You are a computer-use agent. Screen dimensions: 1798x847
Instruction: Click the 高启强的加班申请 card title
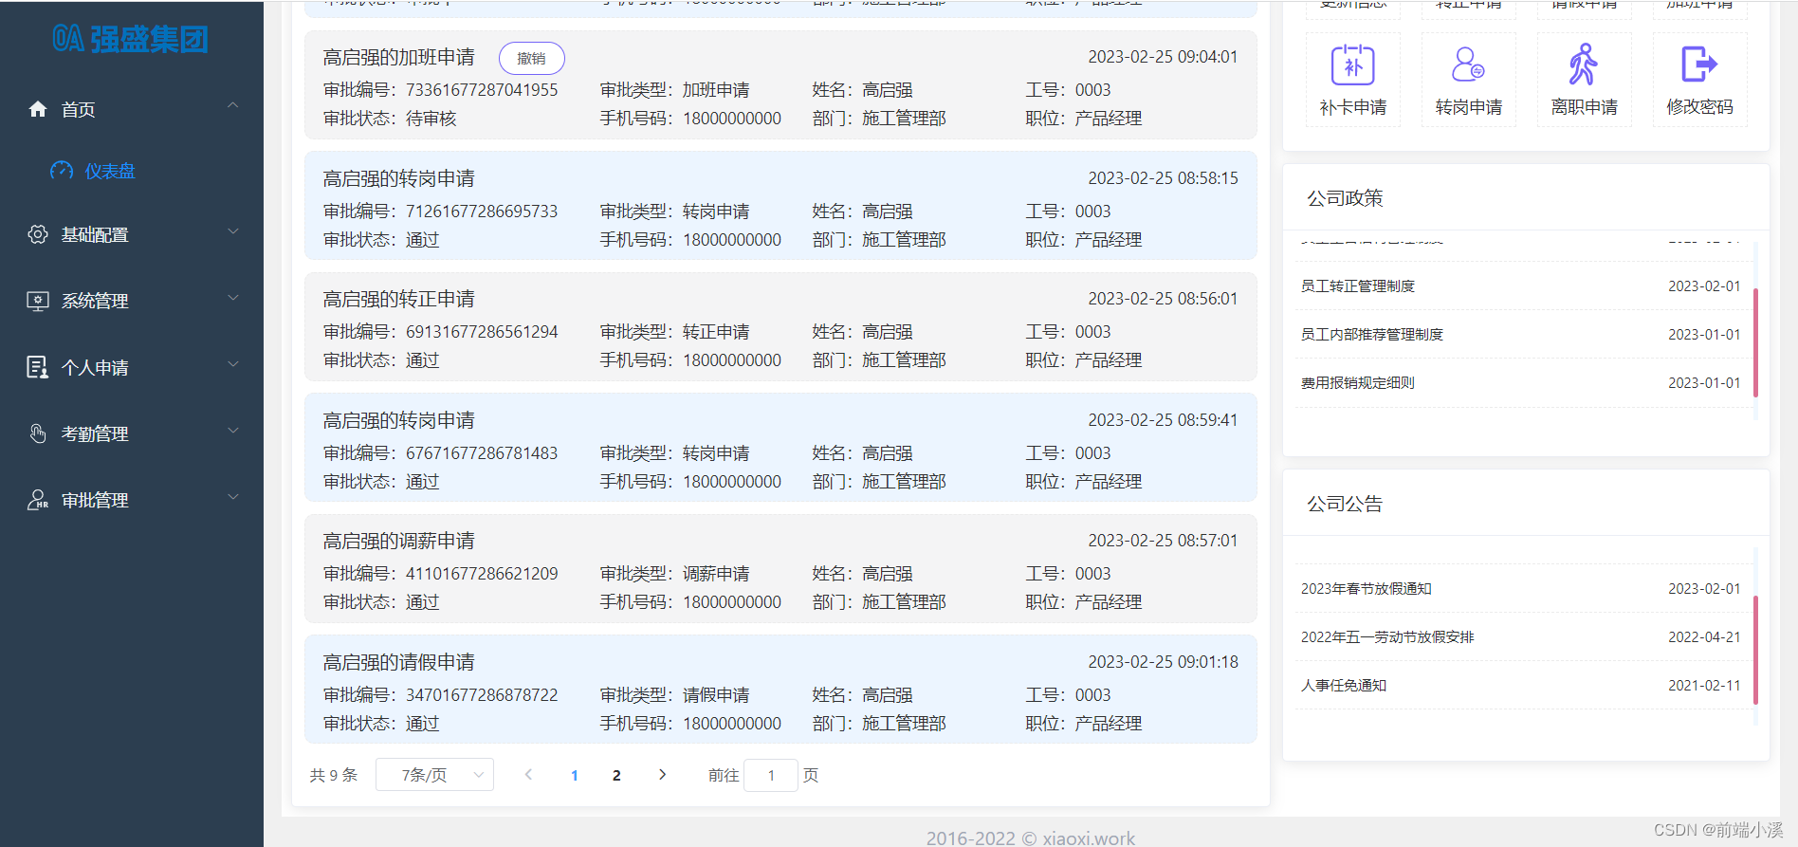pyautogui.click(x=398, y=58)
